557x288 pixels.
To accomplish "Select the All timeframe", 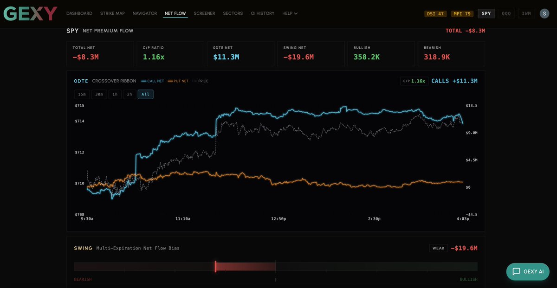I will [145, 94].
